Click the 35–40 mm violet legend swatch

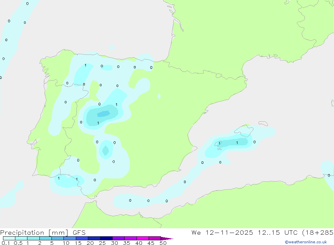130,238
